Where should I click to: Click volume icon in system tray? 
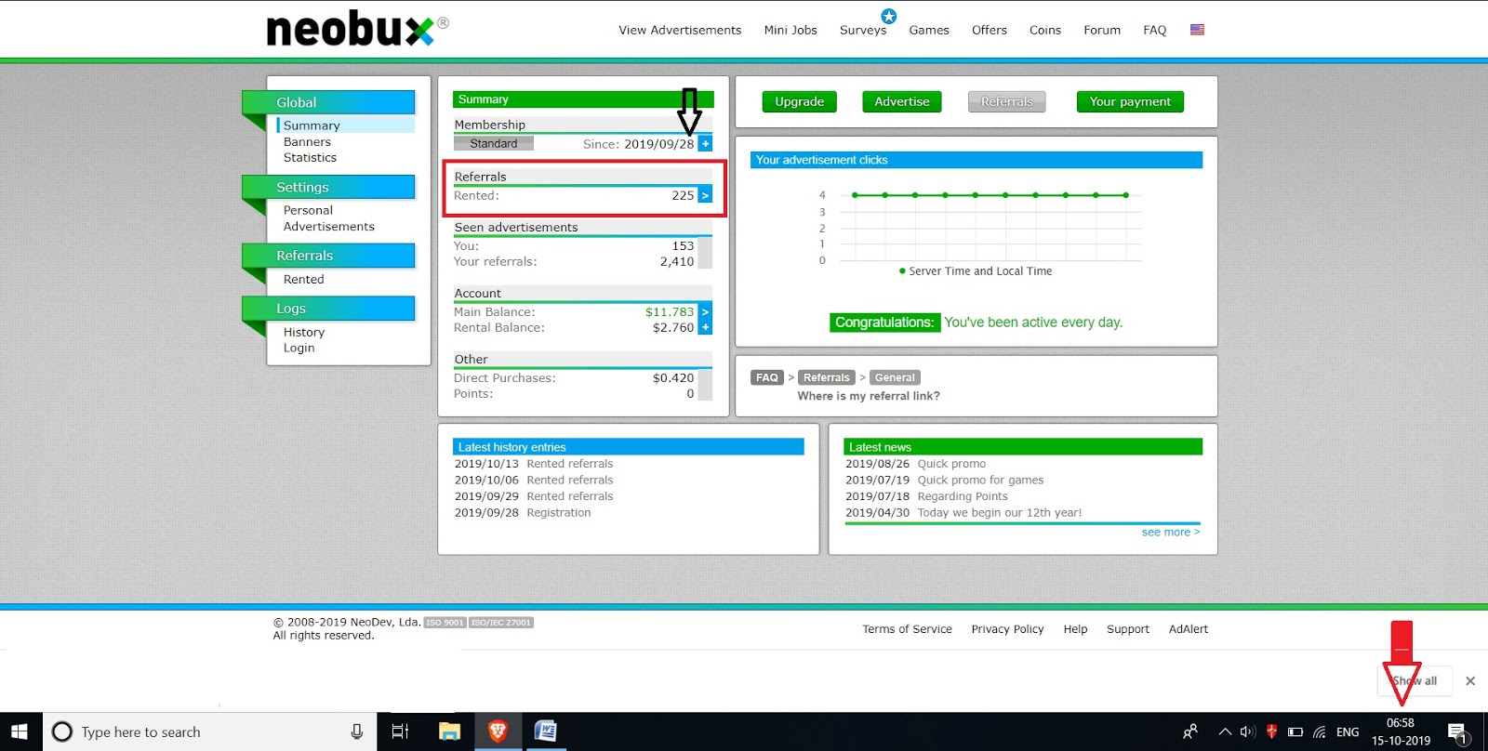tap(1248, 731)
